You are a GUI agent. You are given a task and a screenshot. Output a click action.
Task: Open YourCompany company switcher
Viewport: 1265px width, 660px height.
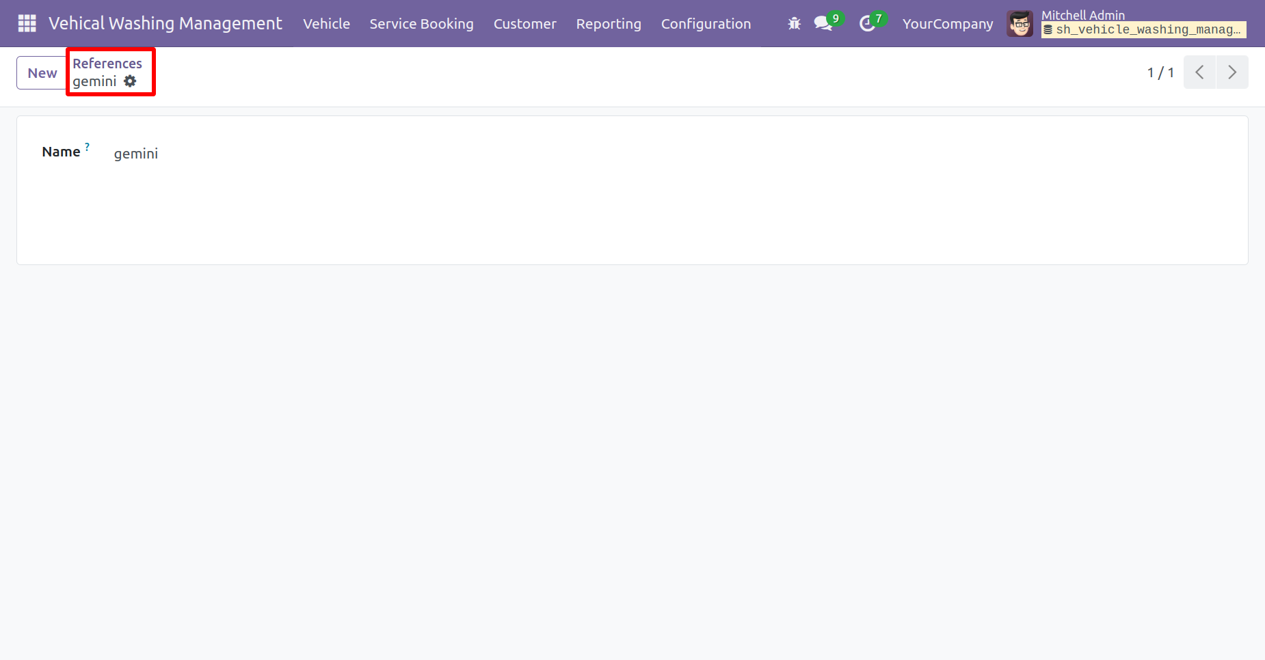947,23
